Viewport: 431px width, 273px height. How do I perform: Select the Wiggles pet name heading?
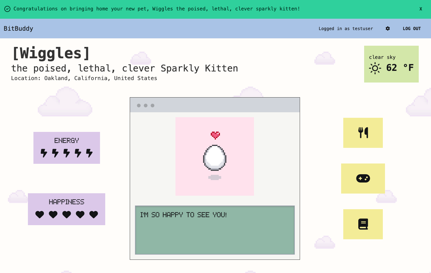tap(51, 53)
